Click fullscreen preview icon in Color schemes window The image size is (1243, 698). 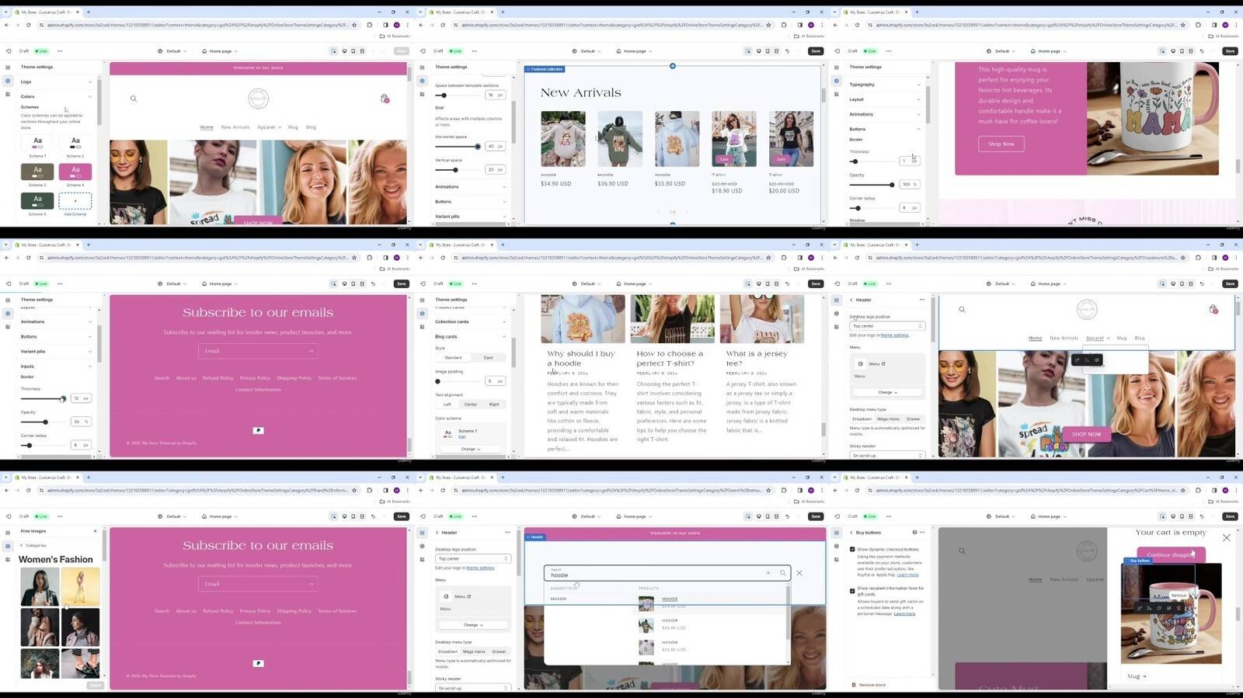362,51
